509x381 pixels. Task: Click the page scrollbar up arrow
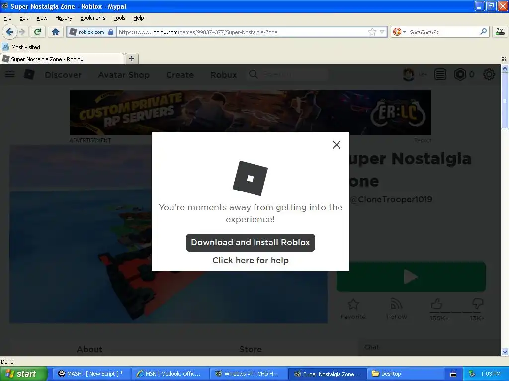(505, 68)
